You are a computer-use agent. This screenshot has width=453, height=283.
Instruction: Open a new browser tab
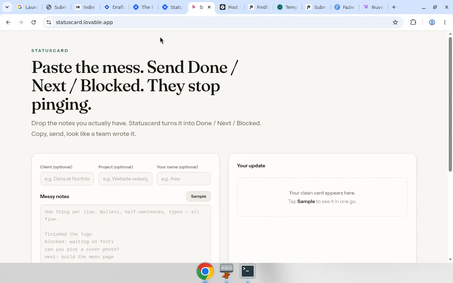(x=394, y=7)
